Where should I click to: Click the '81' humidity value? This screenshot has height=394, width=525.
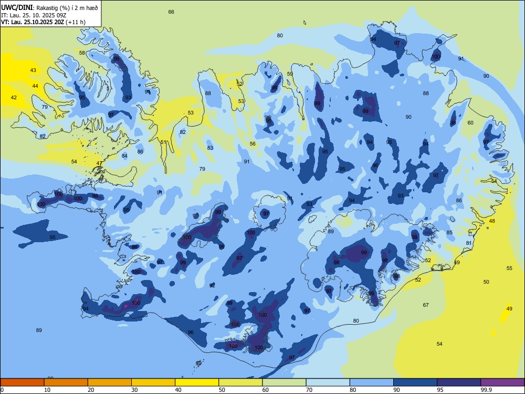(469, 243)
